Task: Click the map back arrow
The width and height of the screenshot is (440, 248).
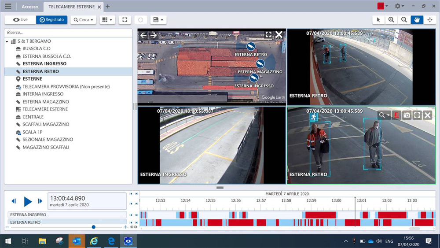Action: click(x=143, y=35)
